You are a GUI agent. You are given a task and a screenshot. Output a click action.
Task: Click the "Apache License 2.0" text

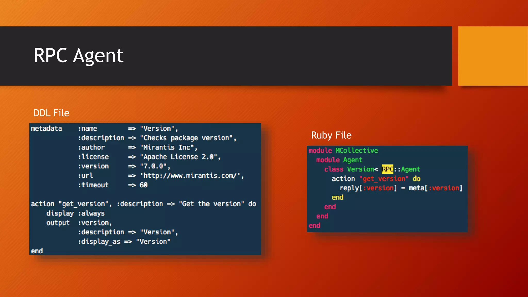tap(179, 157)
